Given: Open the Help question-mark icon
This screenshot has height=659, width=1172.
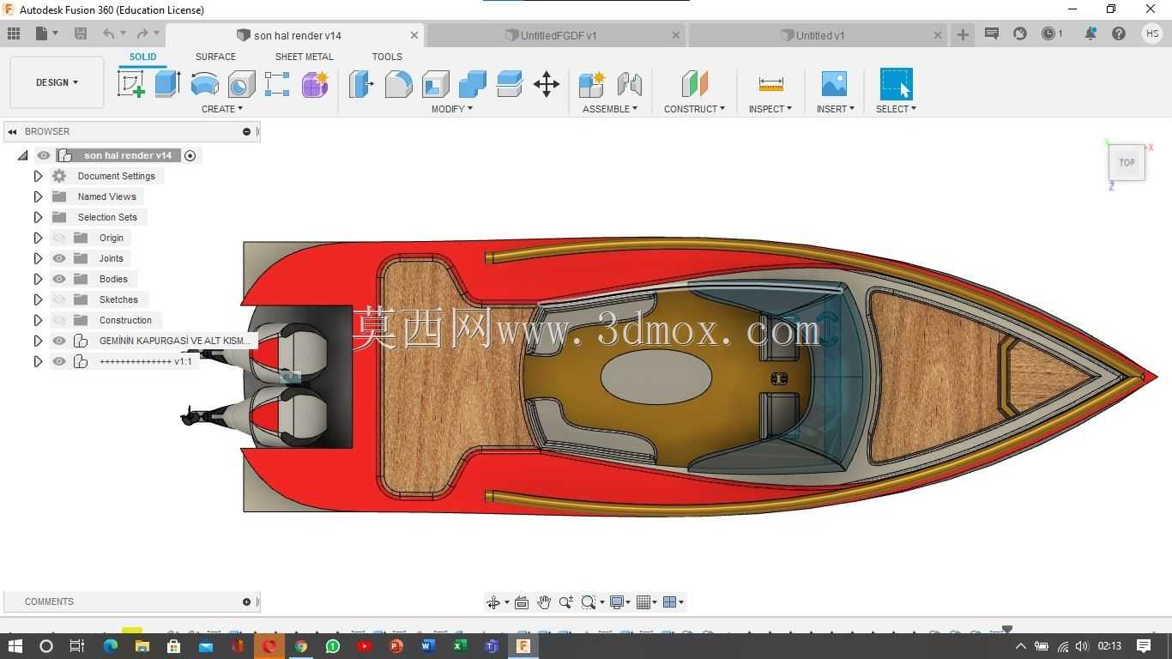Looking at the screenshot, I should pyautogui.click(x=1118, y=34).
